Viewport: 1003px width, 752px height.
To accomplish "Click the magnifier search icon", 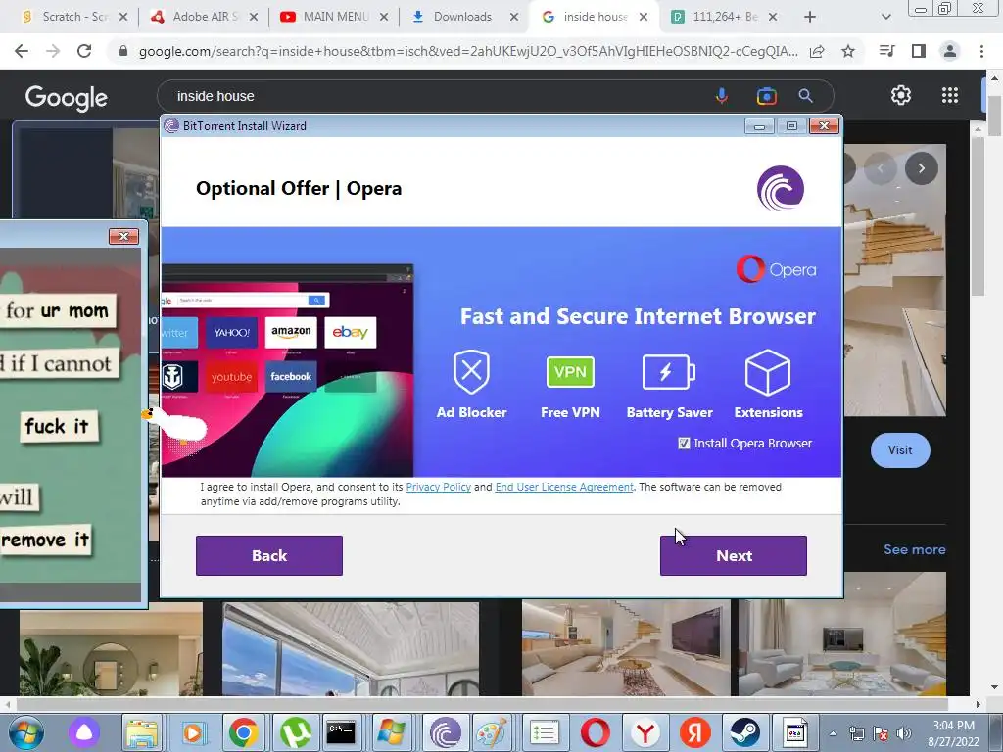I will point(805,96).
